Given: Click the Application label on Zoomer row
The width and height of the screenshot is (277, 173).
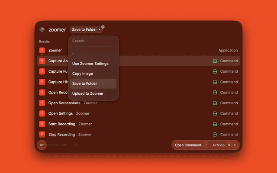Looking at the screenshot, I should (x=228, y=50).
